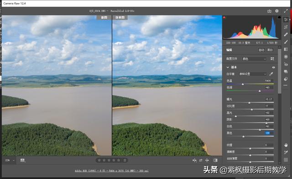Toggle the shadow clipping warning triangle
This screenshot has width=292, height=179.
point(224,17)
